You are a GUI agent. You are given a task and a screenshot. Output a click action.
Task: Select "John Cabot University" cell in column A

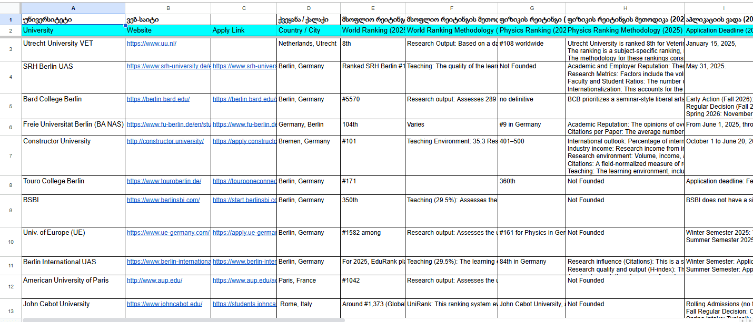click(x=73, y=308)
